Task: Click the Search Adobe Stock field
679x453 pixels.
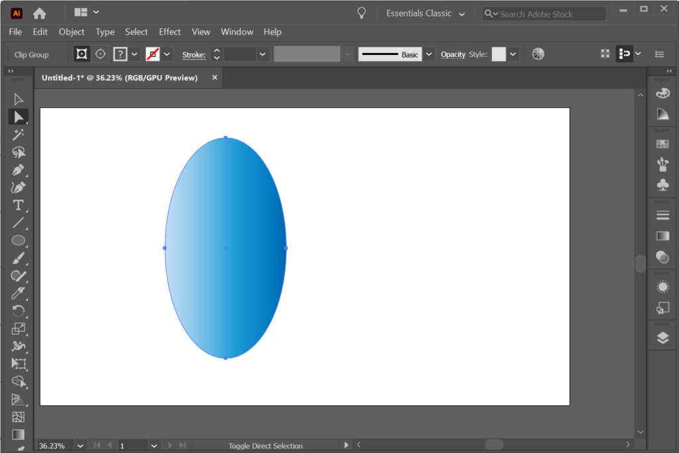Action: 544,13
